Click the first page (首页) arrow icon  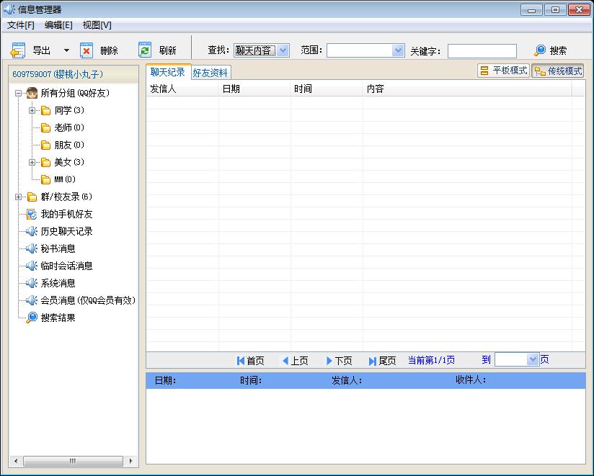coord(241,361)
